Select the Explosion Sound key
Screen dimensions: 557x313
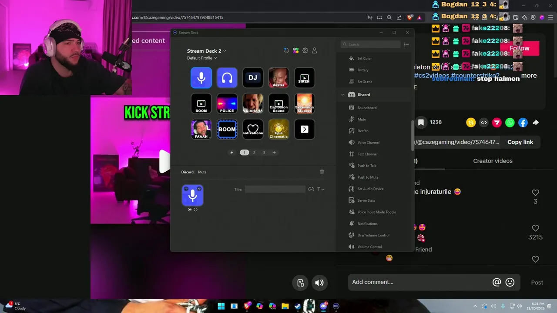pos(278,103)
